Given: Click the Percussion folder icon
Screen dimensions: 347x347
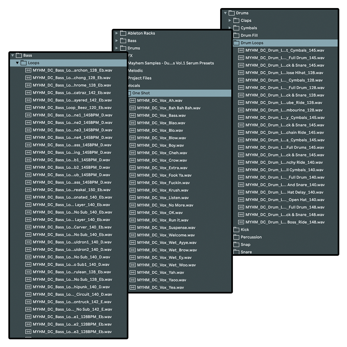Looking at the screenshot, I should [236, 237].
